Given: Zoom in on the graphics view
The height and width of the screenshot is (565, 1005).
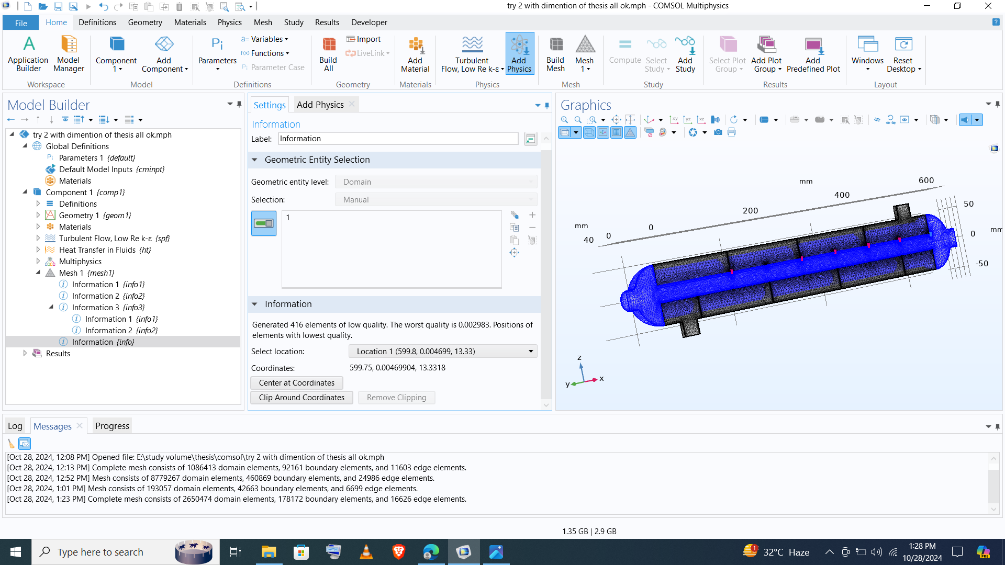Looking at the screenshot, I should coord(564,120).
